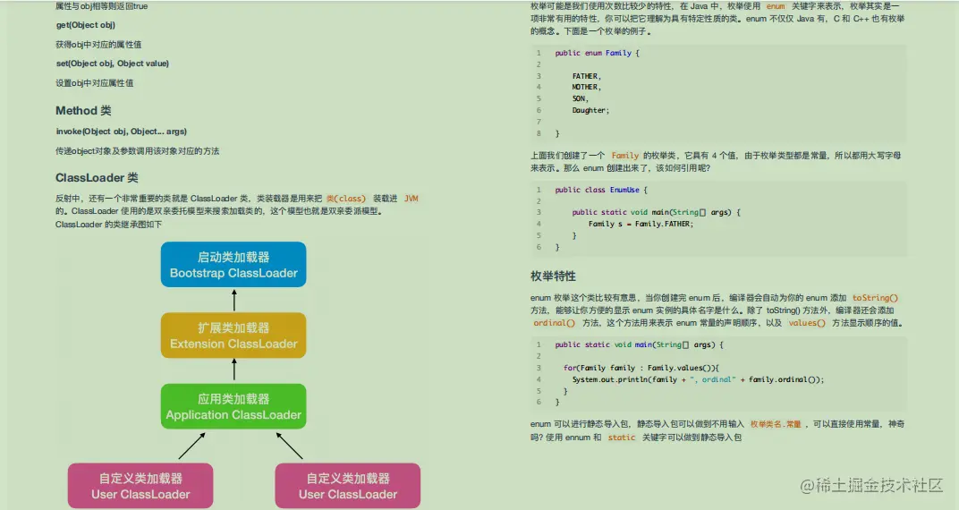Select the yellow Extension ClassLoader box
The width and height of the screenshot is (959, 510).
(x=233, y=336)
